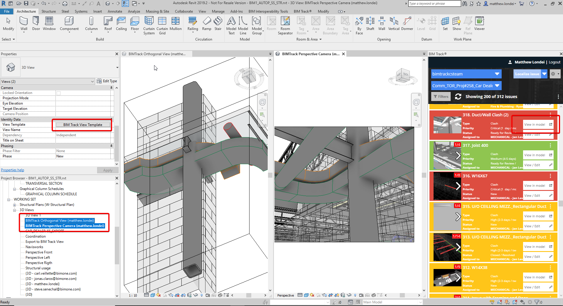Open the Structure ribbon tab
The width and height of the screenshot is (563, 306).
(x=48, y=11)
